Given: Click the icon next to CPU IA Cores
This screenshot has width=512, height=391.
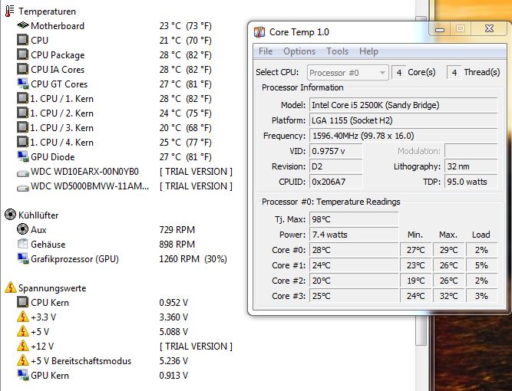Looking at the screenshot, I should [22, 69].
